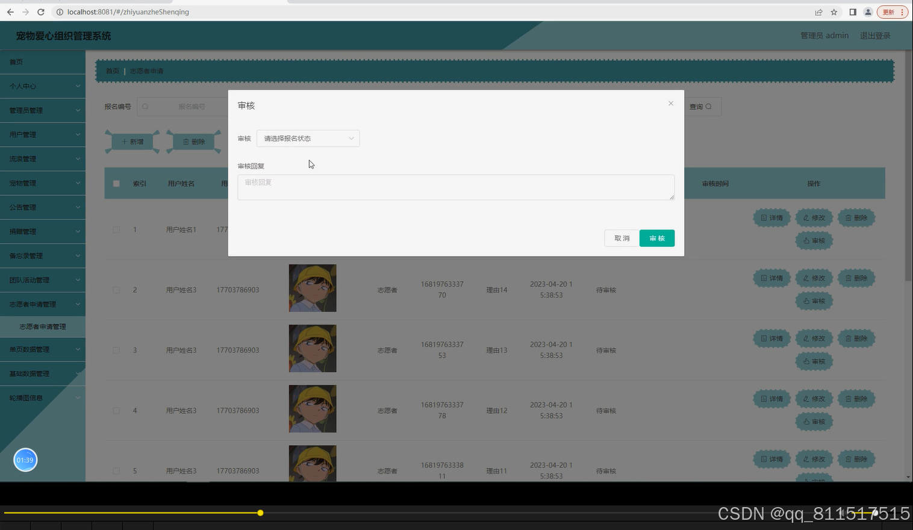Viewport: 913px width, 530px height.
Task: Open row 2 user photo thumbnail
Action: click(x=313, y=288)
